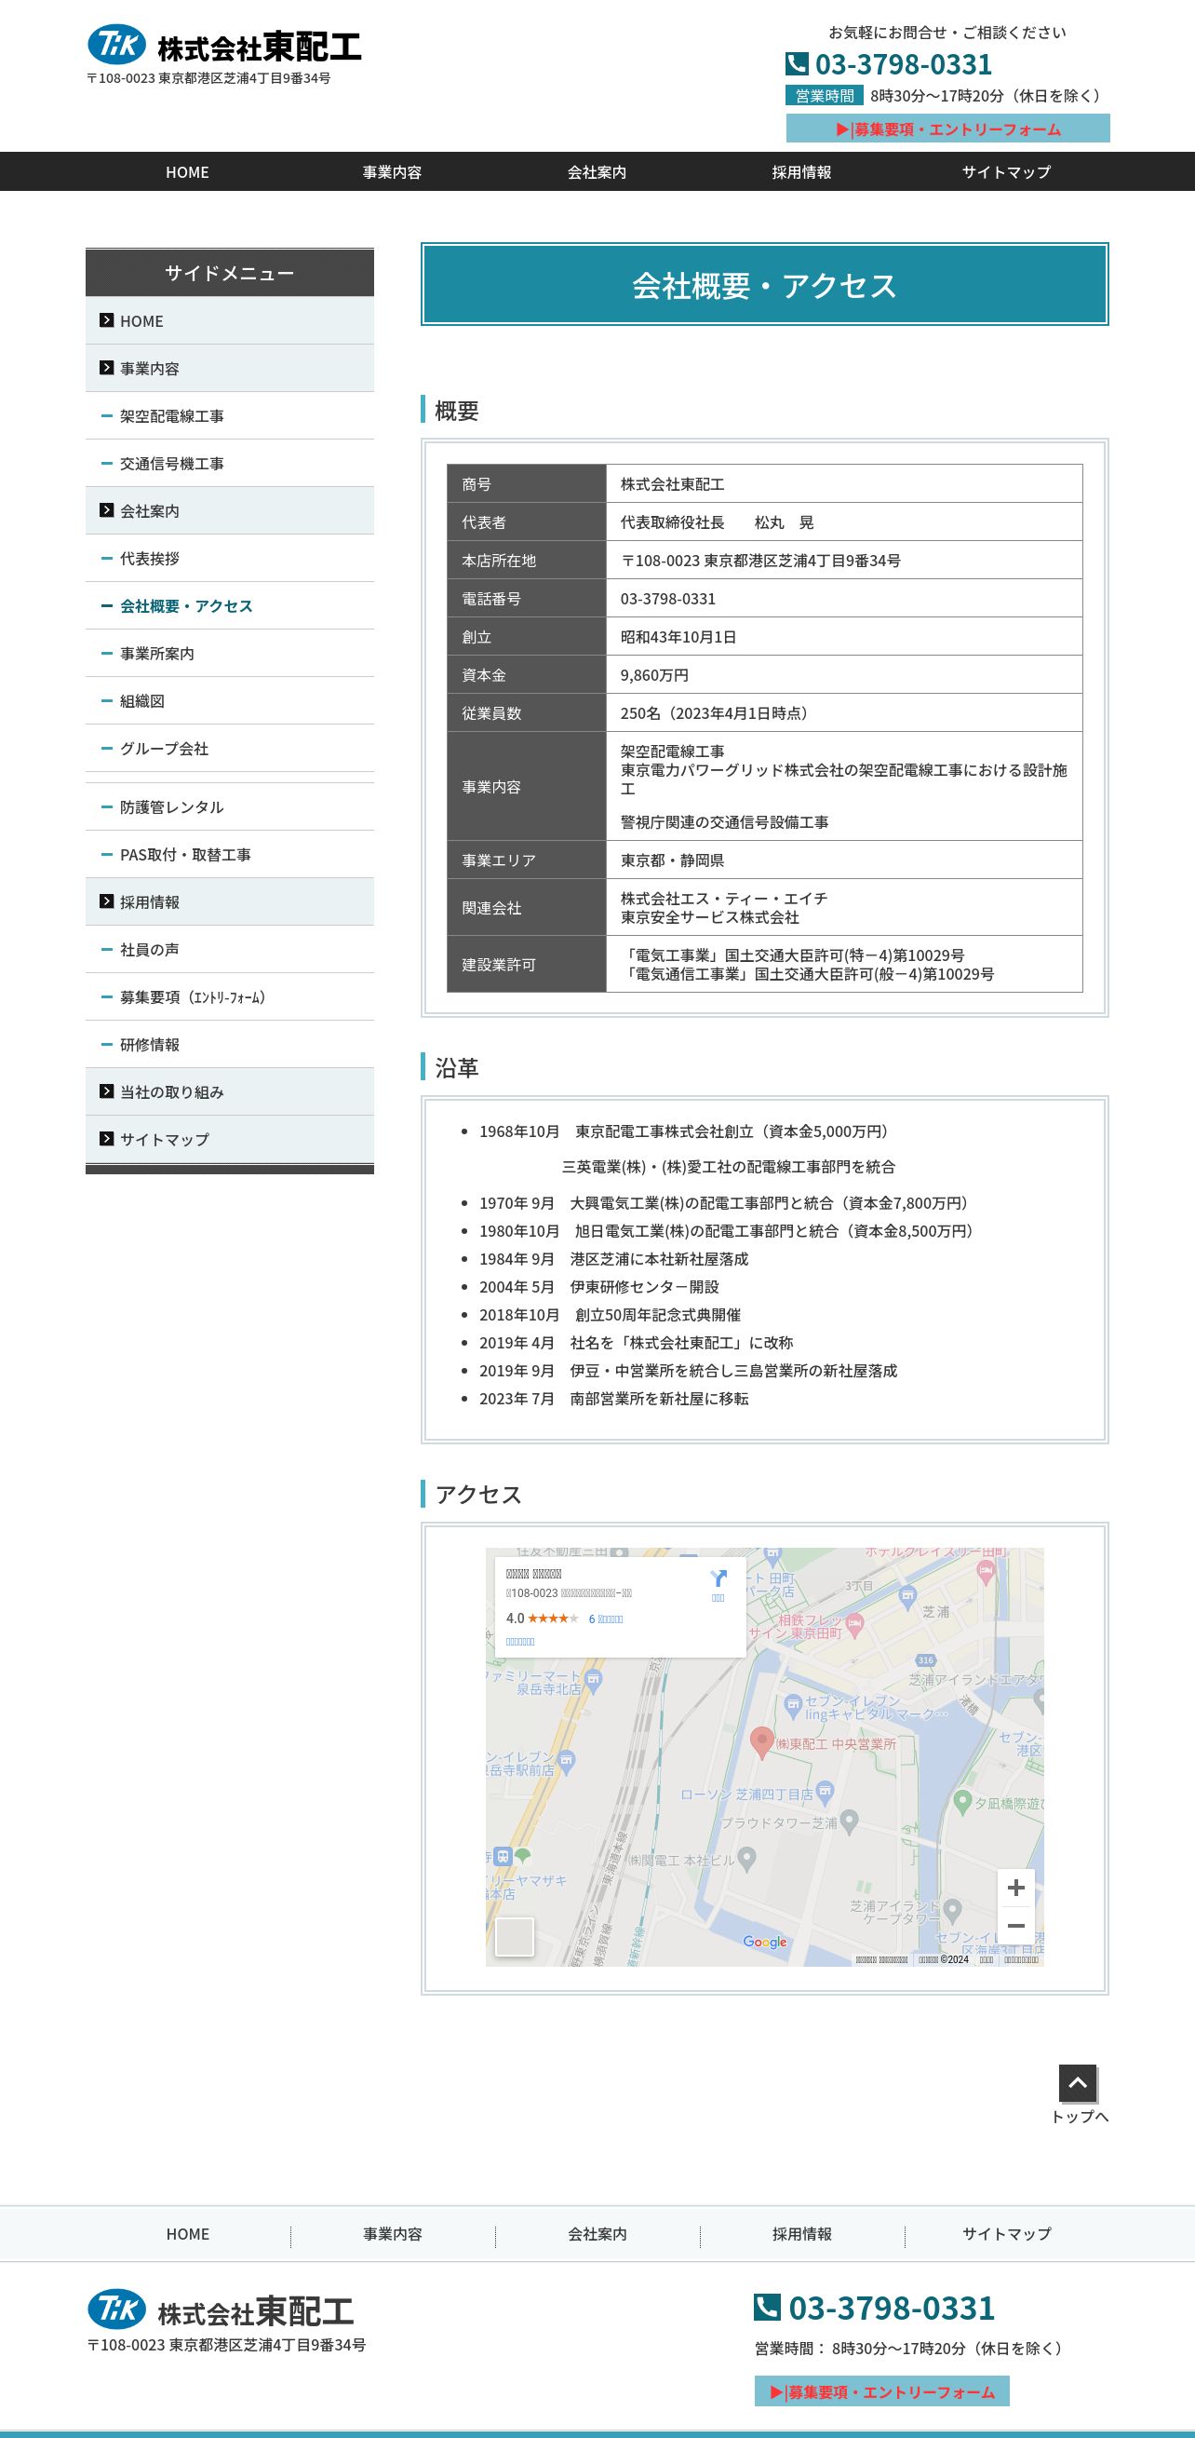Click arrow icon beside sidebar 事業内容
1195x2438 pixels.
tap(107, 367)
